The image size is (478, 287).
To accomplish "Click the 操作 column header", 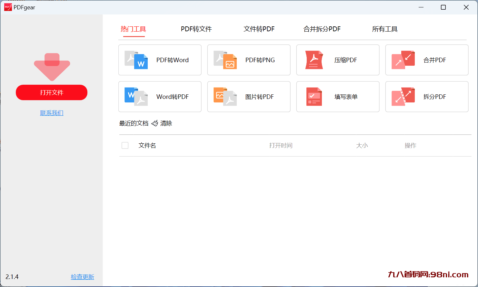I will click(410, 146).
